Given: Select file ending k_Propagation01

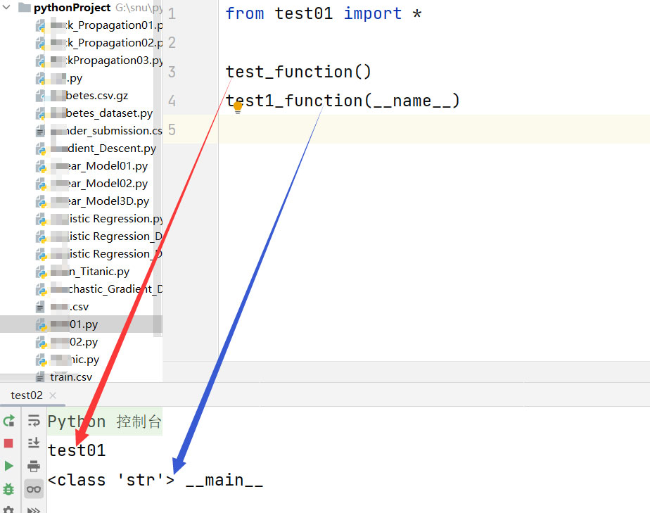Looking at the screenshot, I should (x=99, y=25).
